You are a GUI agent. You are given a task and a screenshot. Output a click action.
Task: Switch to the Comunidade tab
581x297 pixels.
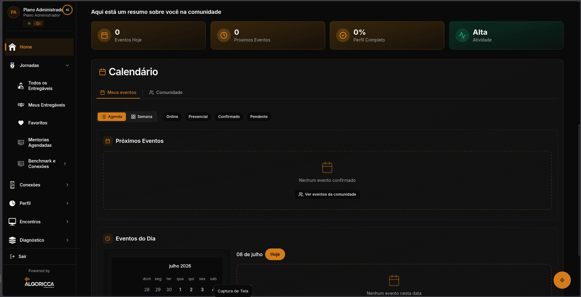(166, 92)
